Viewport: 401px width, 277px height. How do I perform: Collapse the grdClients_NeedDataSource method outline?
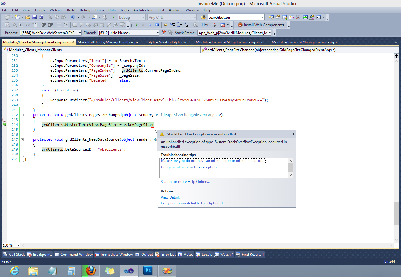(x=22, y=139)
